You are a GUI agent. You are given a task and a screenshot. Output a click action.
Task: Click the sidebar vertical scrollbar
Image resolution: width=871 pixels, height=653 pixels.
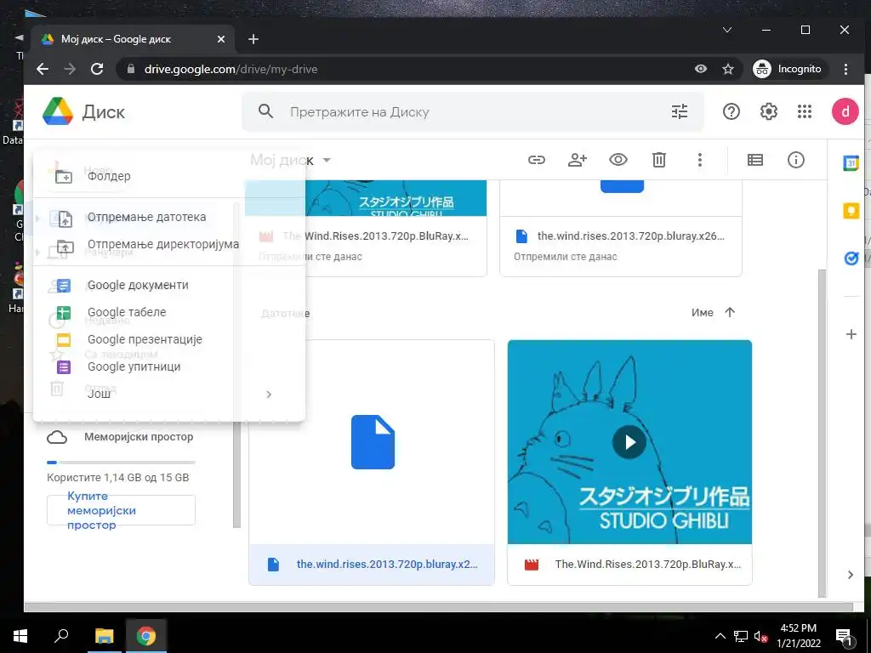coord(236,474)
